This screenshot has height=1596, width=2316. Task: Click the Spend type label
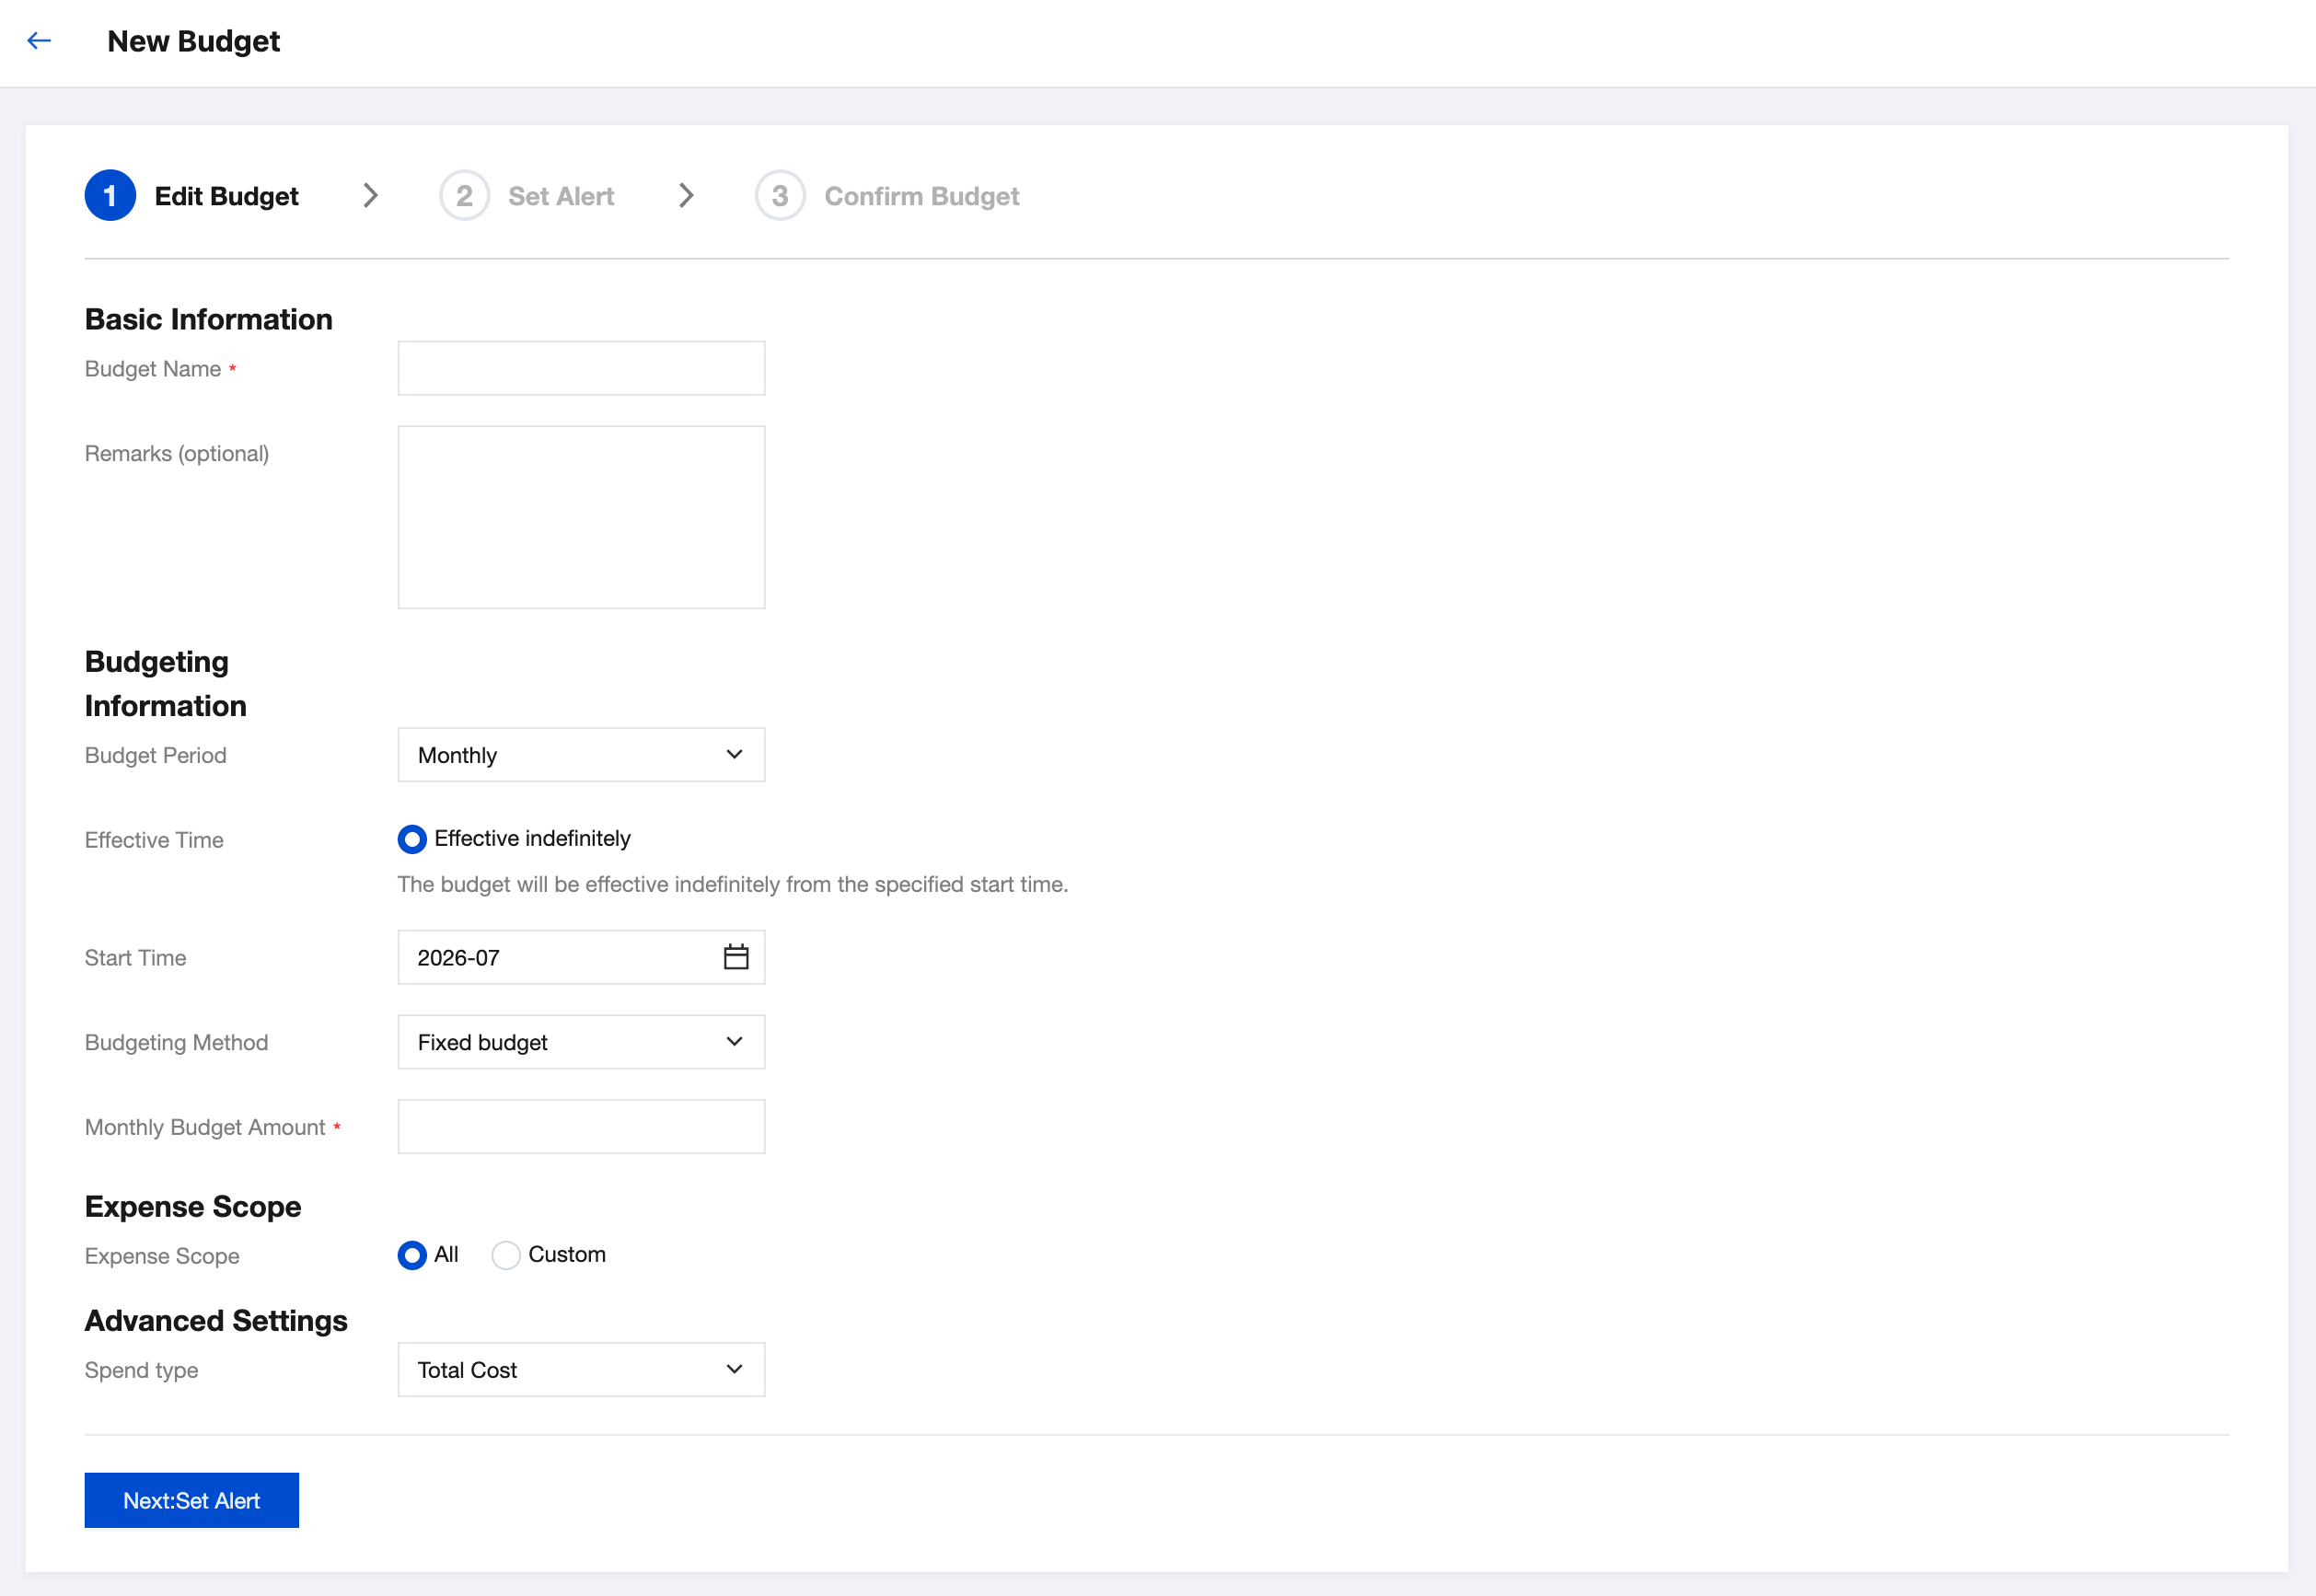[x=142, y=1371]
